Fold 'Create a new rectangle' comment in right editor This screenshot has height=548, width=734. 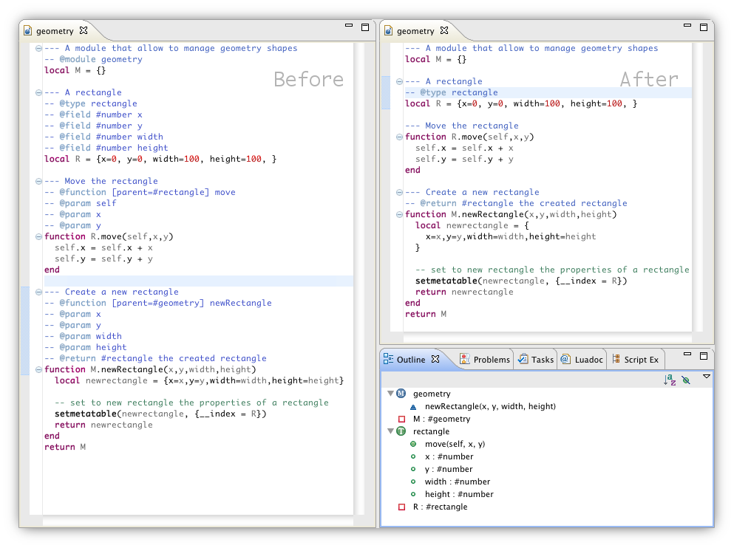click(399, 192)
